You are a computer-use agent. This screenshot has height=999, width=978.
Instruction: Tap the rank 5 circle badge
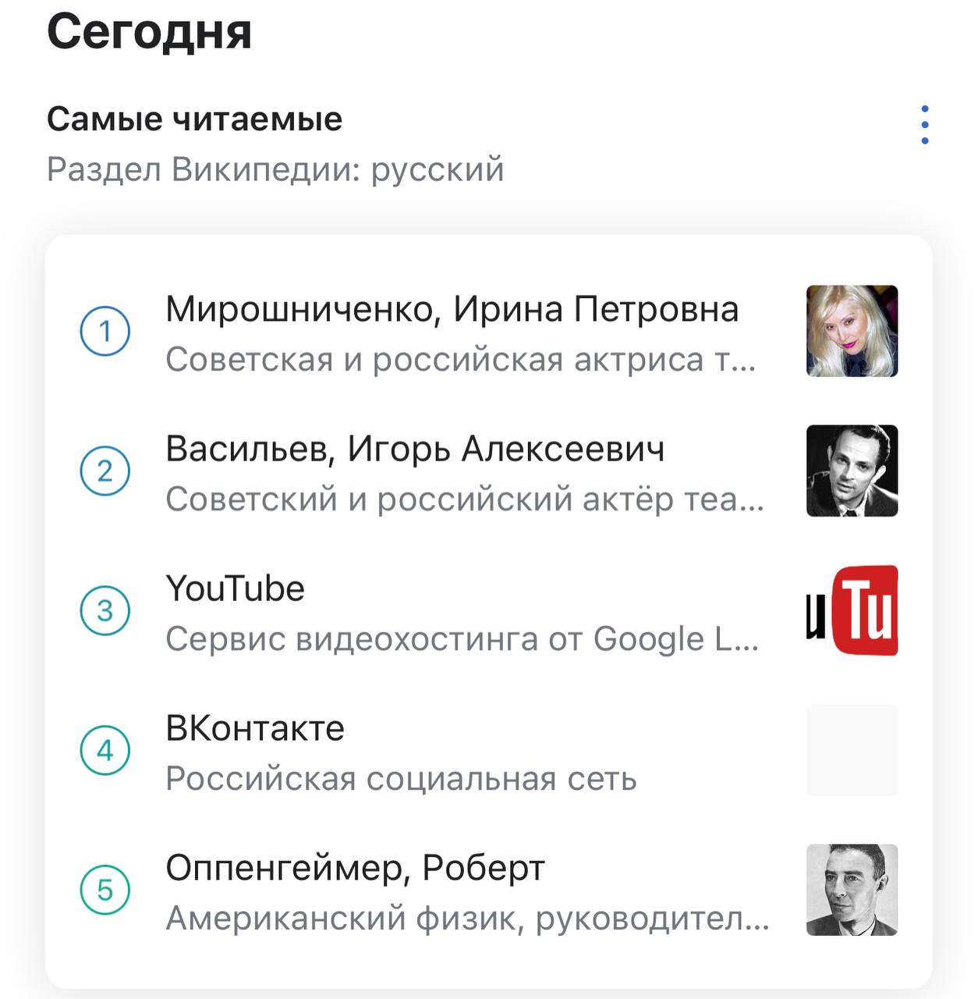(x=105, y=890)
